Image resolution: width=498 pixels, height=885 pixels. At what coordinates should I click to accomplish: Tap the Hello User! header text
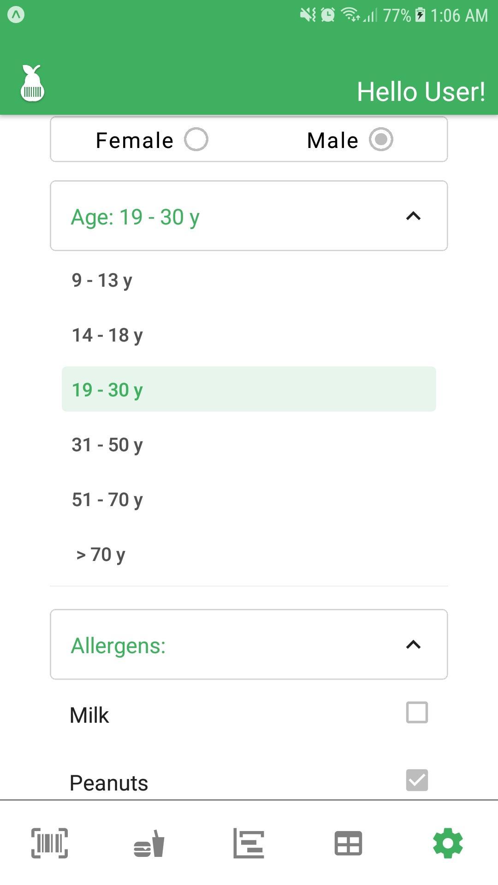(421, 92)
